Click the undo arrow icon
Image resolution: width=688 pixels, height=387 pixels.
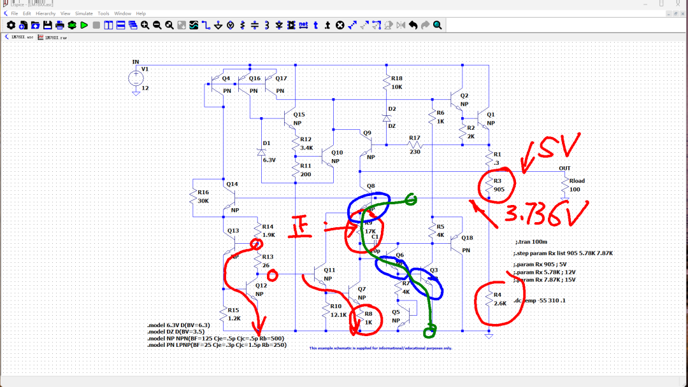[x=413, y=25]
